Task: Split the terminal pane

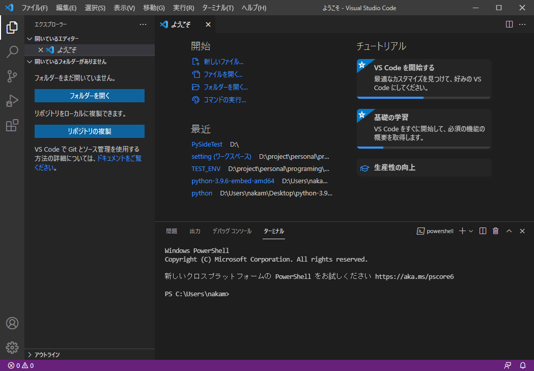Action: pos(483,231)
